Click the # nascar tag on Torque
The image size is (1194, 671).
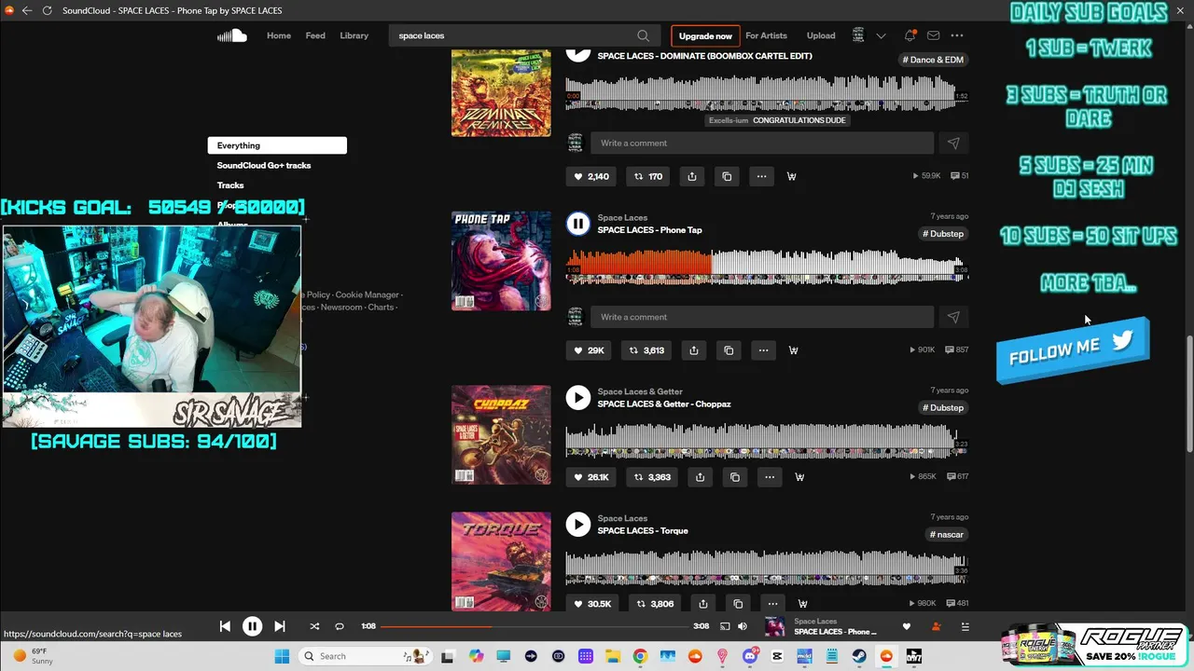click(946, 535)
